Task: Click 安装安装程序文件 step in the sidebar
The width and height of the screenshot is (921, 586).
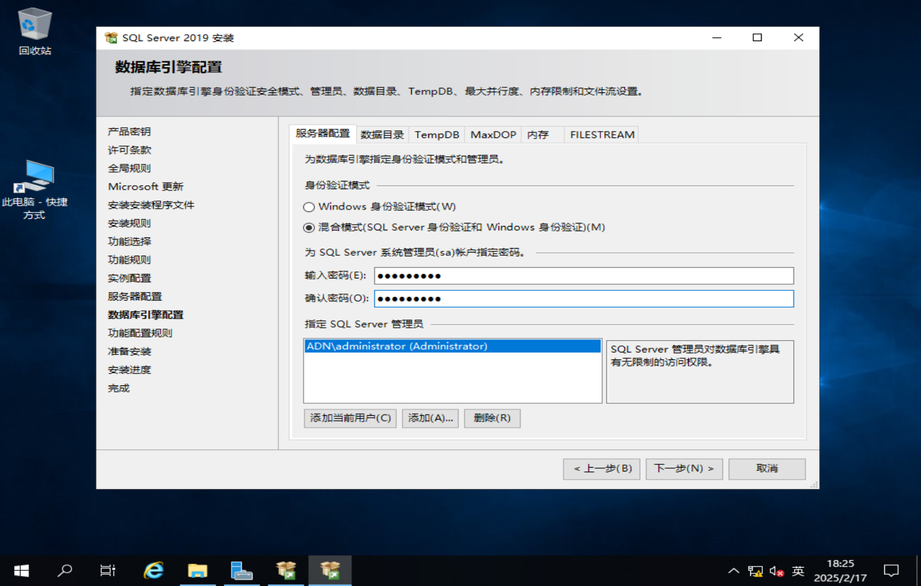Action: point(151,205)
